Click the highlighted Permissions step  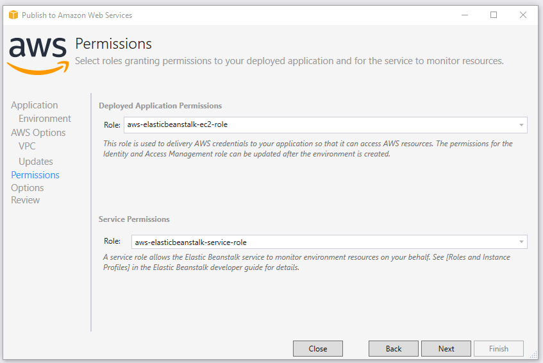click(35, 175)
